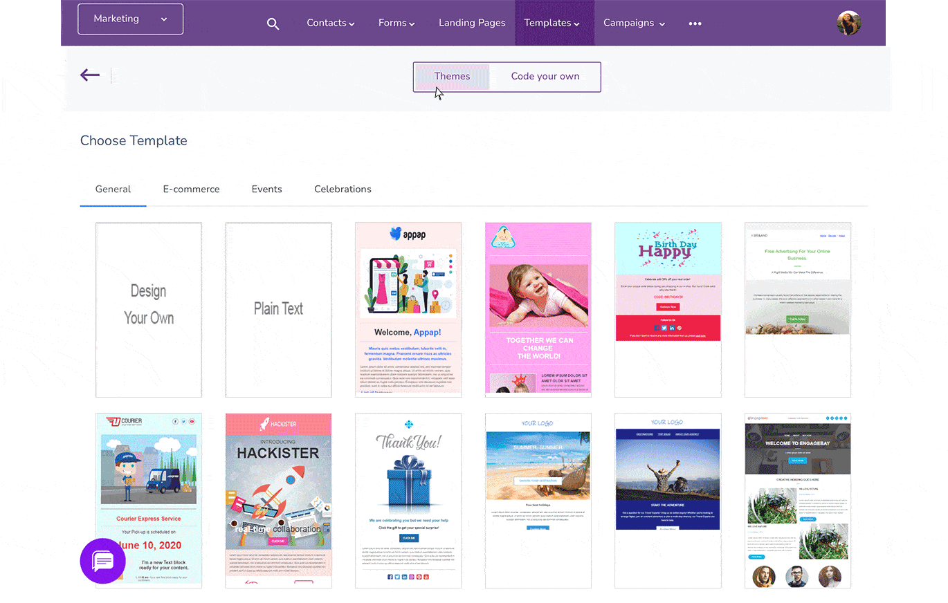Pick the Courier Express Service template
Image resolution: width=948 pixels, height=603 pixels.
149,501
